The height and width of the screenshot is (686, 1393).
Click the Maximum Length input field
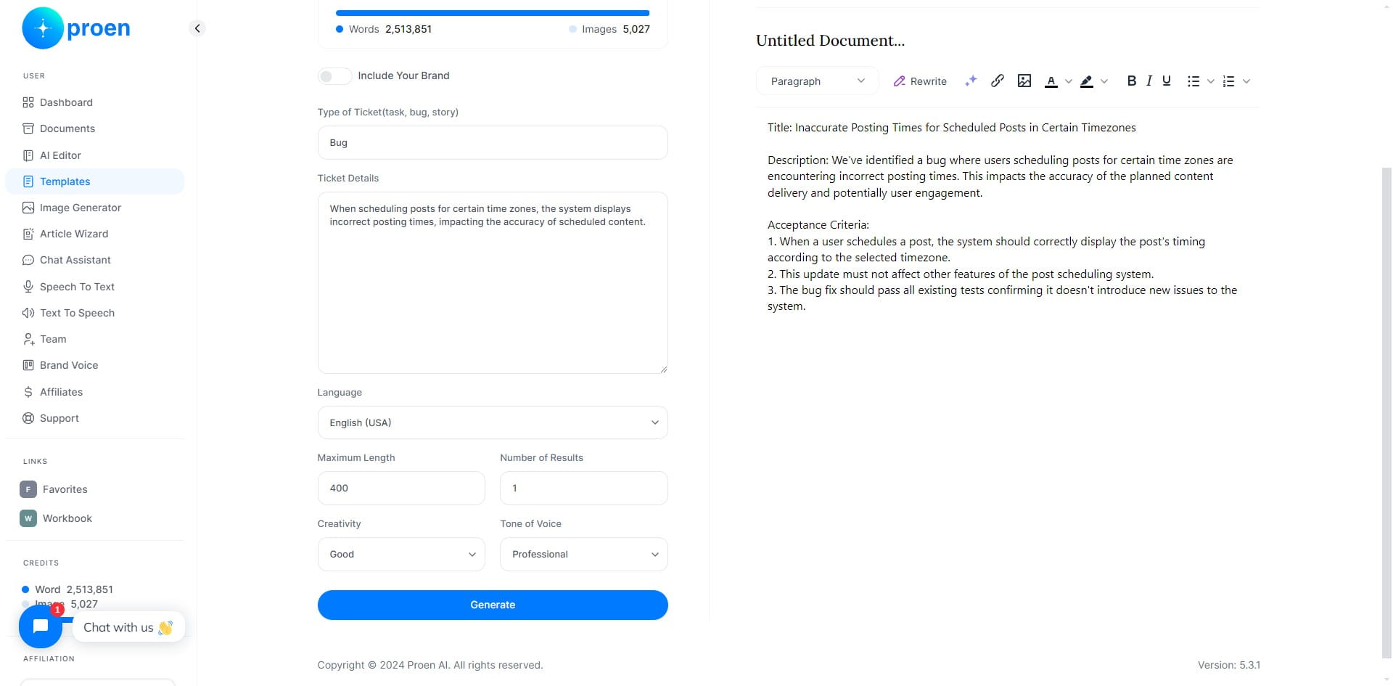coord(401,488)
